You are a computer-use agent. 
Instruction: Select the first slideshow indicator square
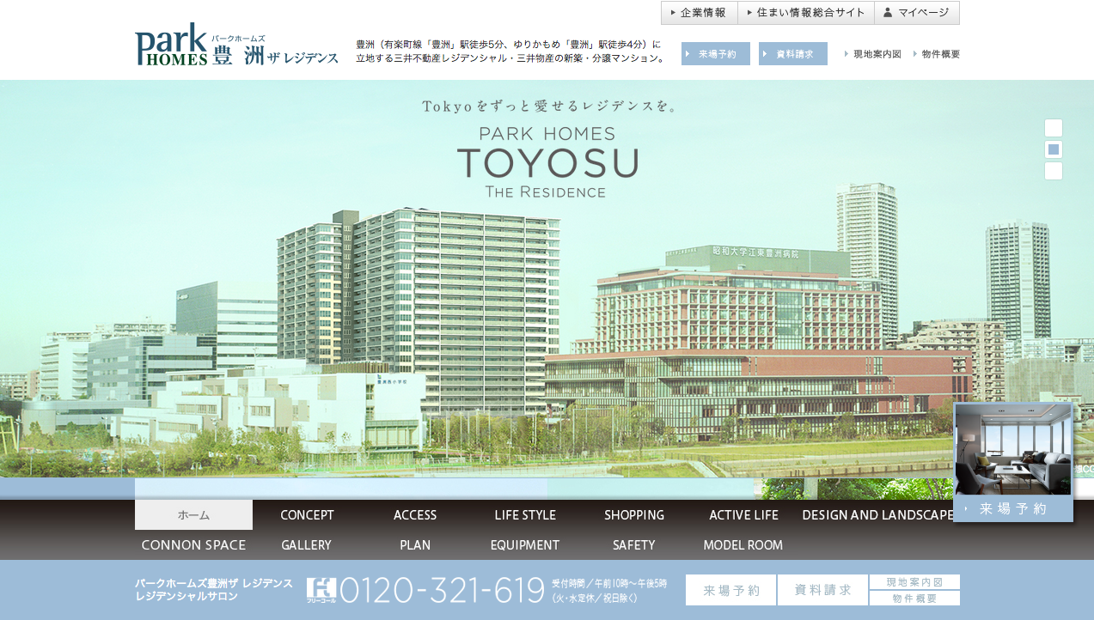(x=1054, y=128)
